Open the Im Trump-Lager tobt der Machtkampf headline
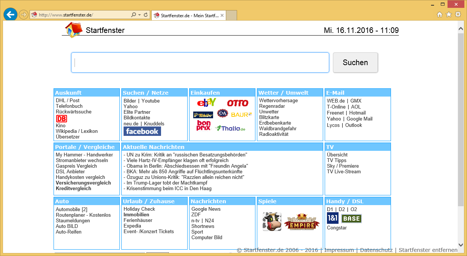 166,183
